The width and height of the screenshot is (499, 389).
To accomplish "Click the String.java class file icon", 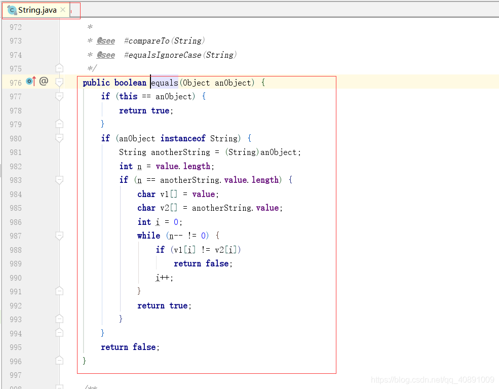I will [12, 10].
